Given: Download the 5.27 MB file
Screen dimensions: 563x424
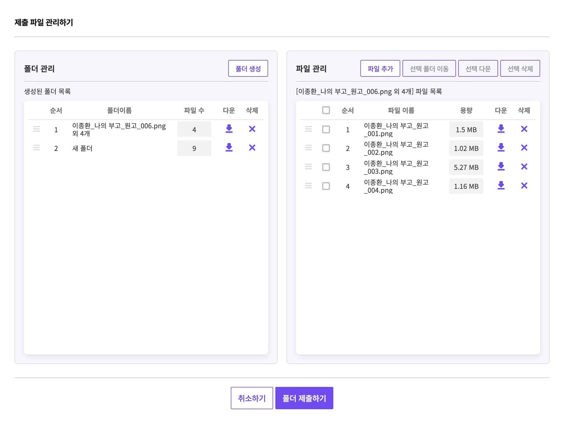Looking at the screenshot, I should click(x=501, y=167).
